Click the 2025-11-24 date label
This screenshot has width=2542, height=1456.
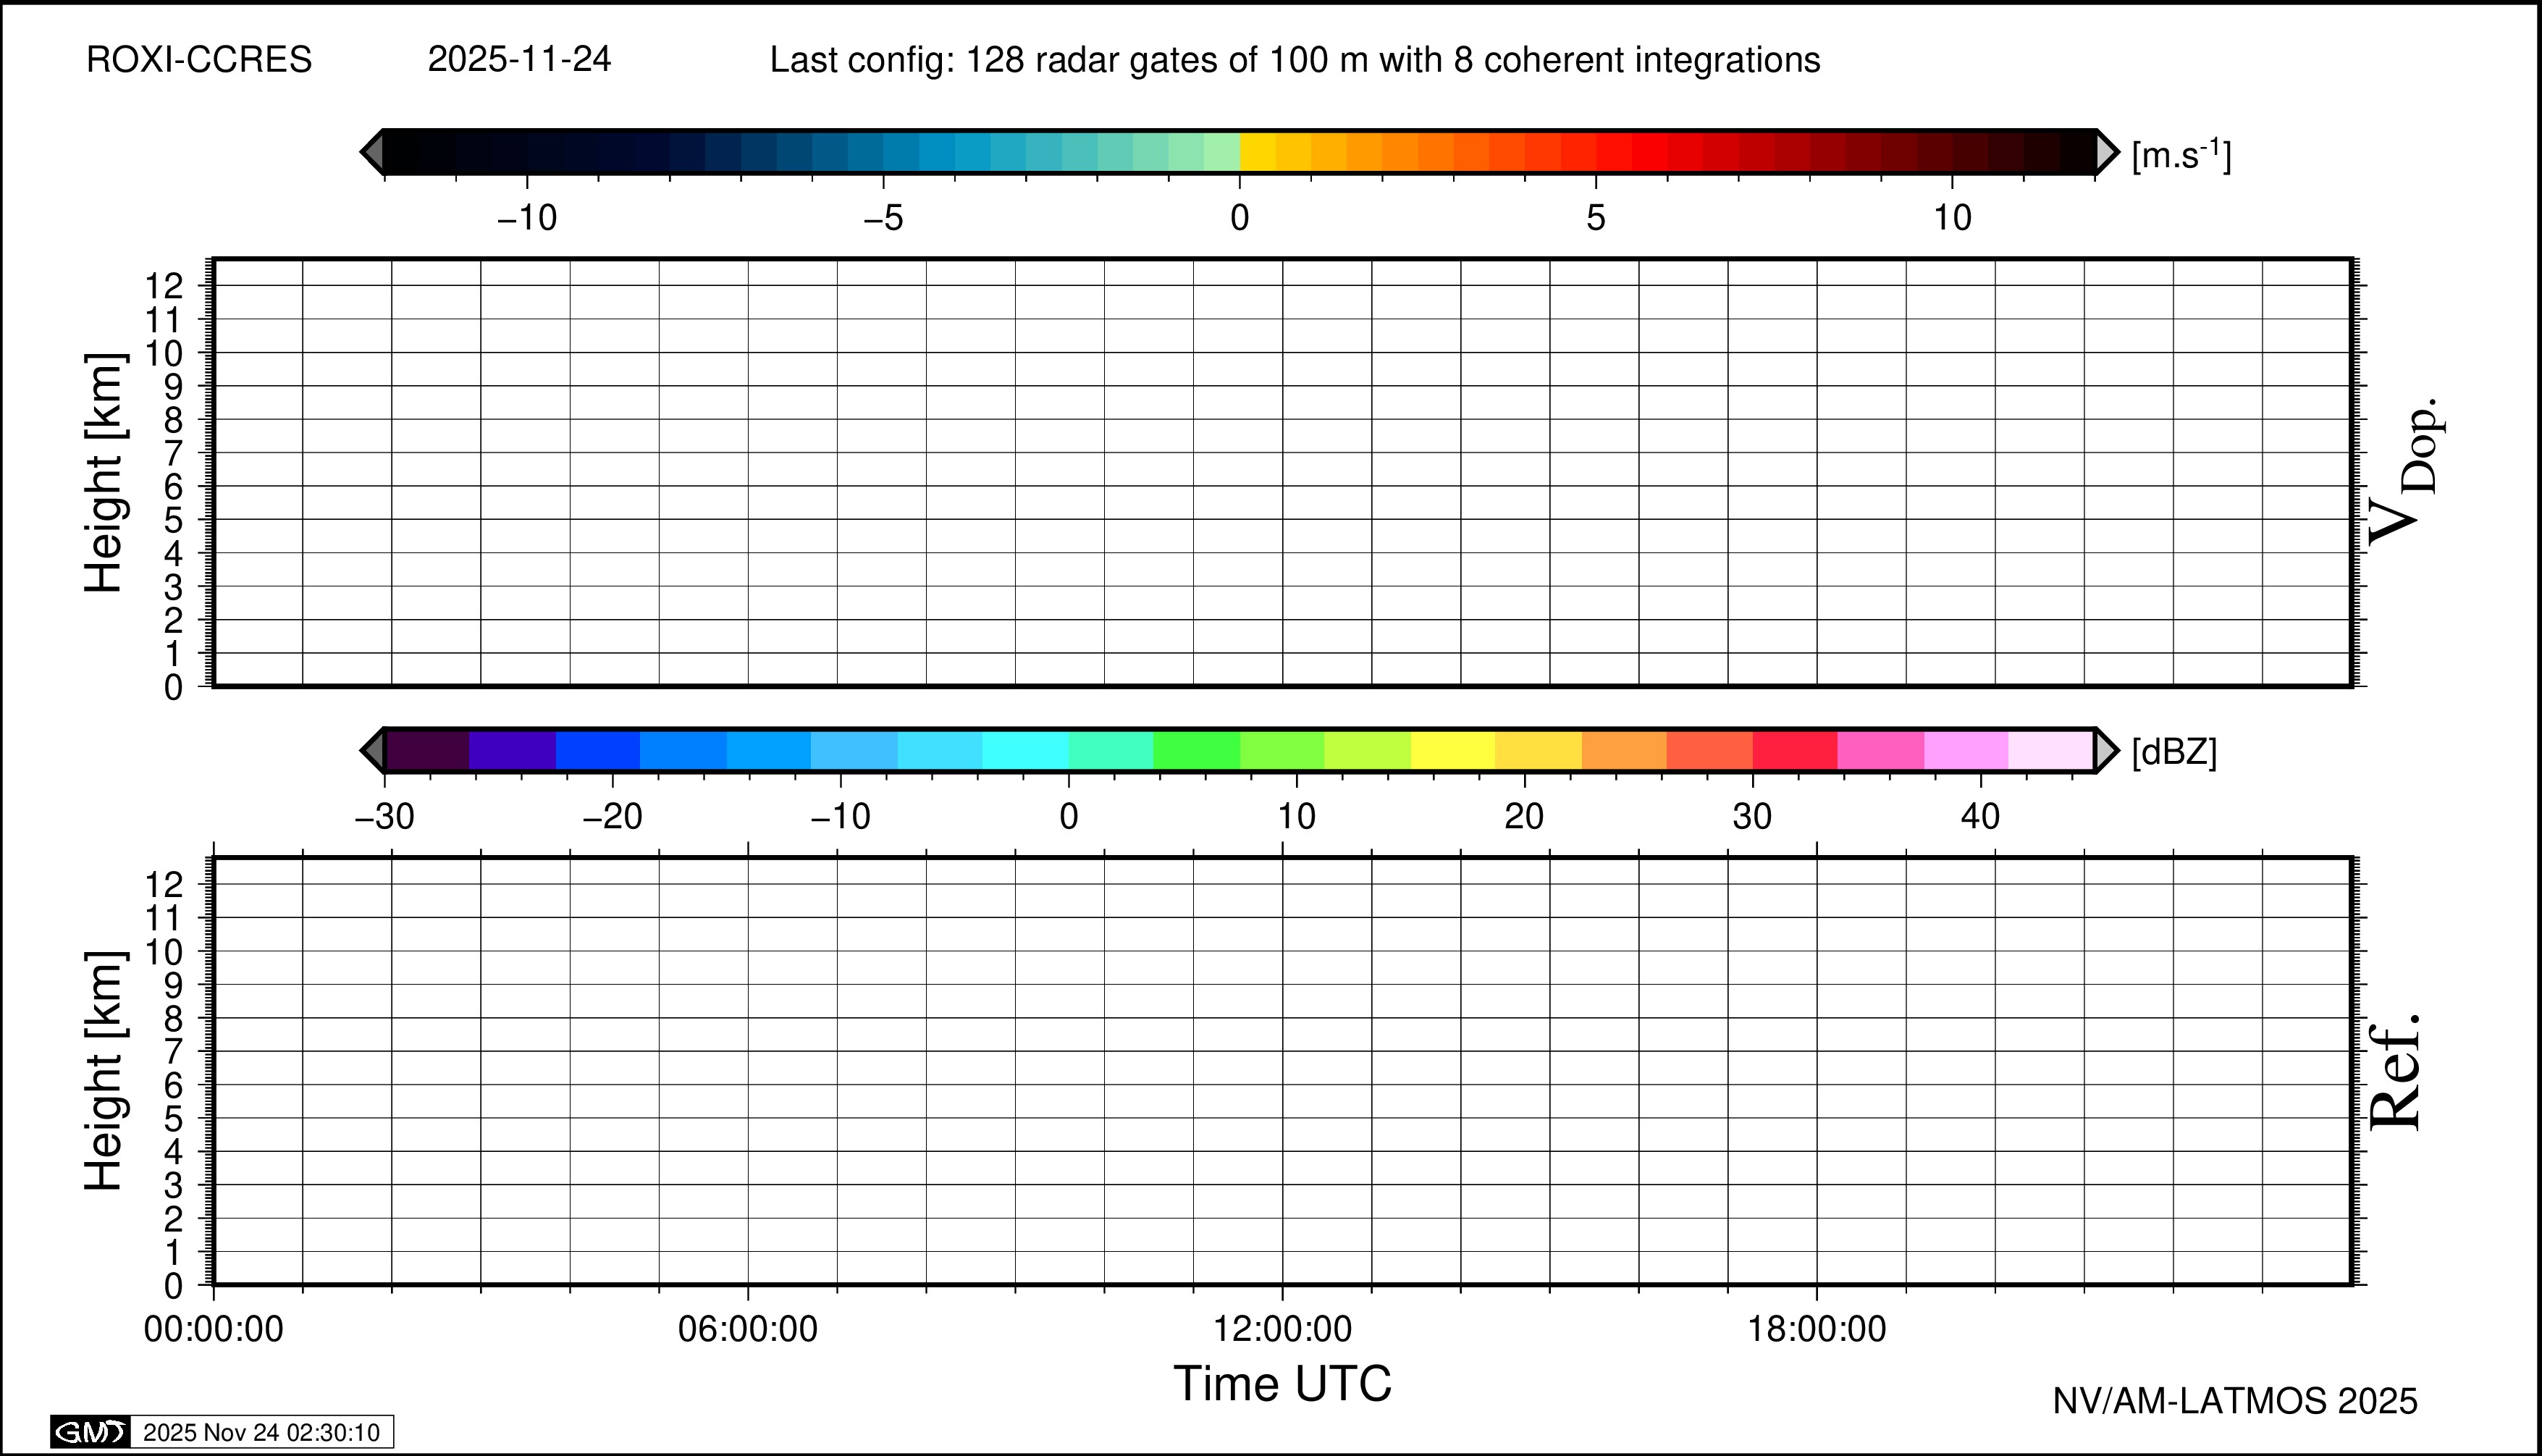(x=519, y=60)
